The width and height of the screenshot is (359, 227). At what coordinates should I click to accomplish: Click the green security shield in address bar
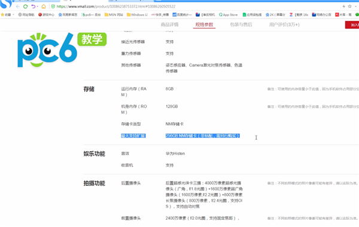[x=53, y=7]
